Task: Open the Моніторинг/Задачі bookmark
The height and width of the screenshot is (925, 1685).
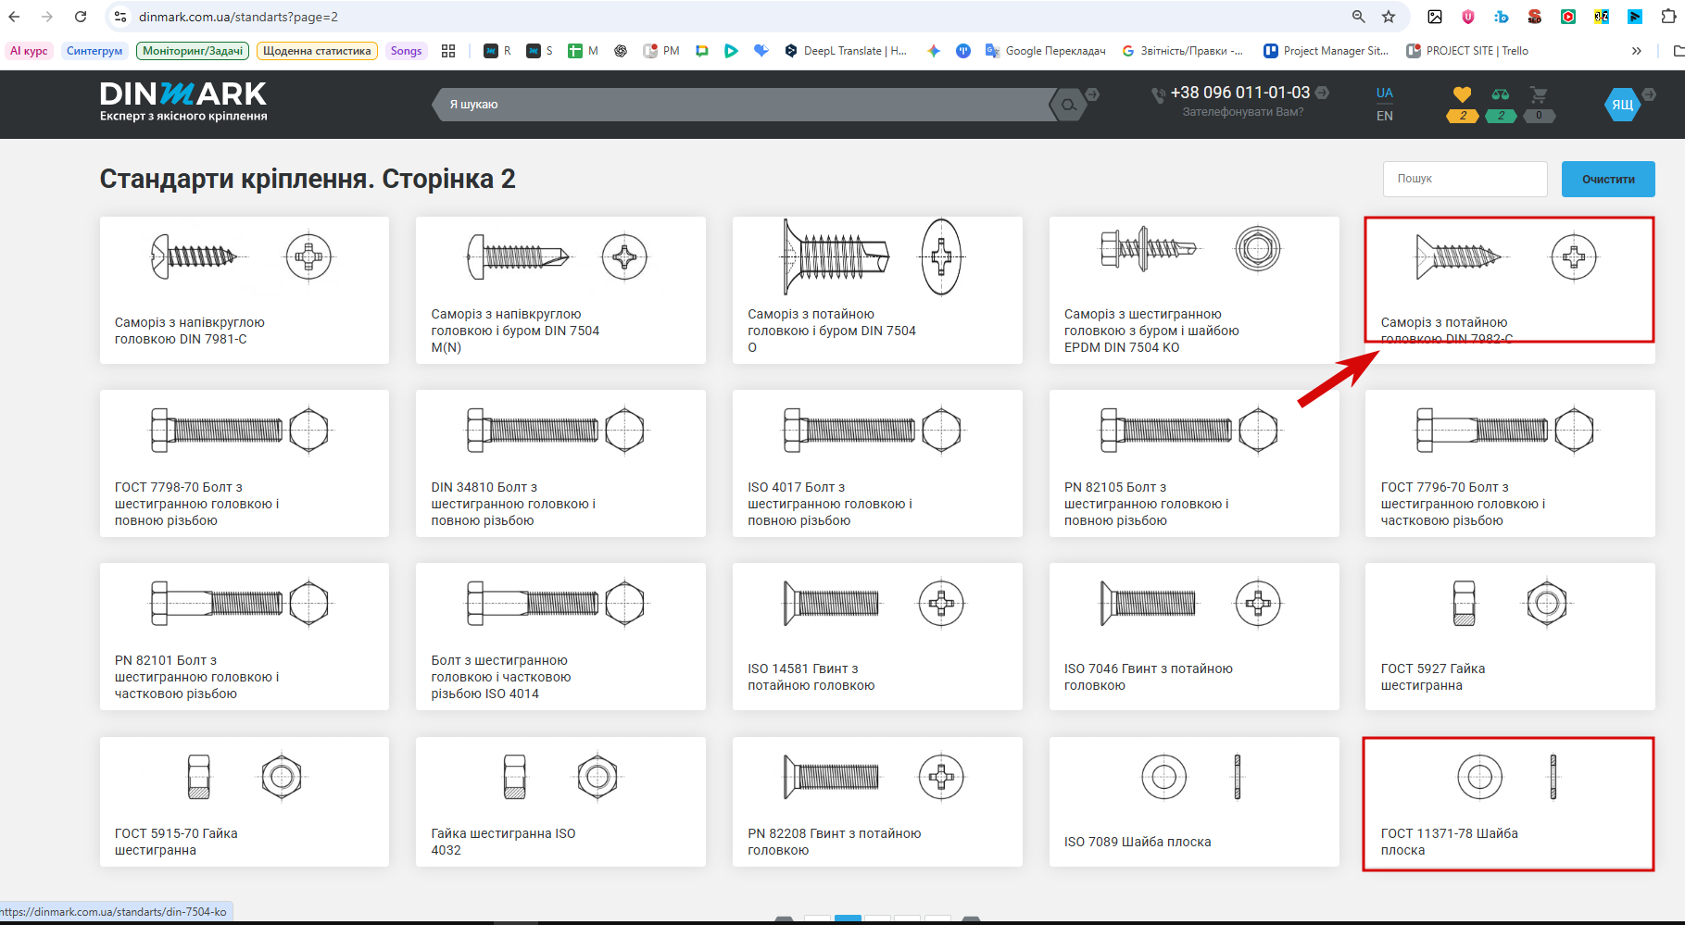Action: click(x=193, y=51)
